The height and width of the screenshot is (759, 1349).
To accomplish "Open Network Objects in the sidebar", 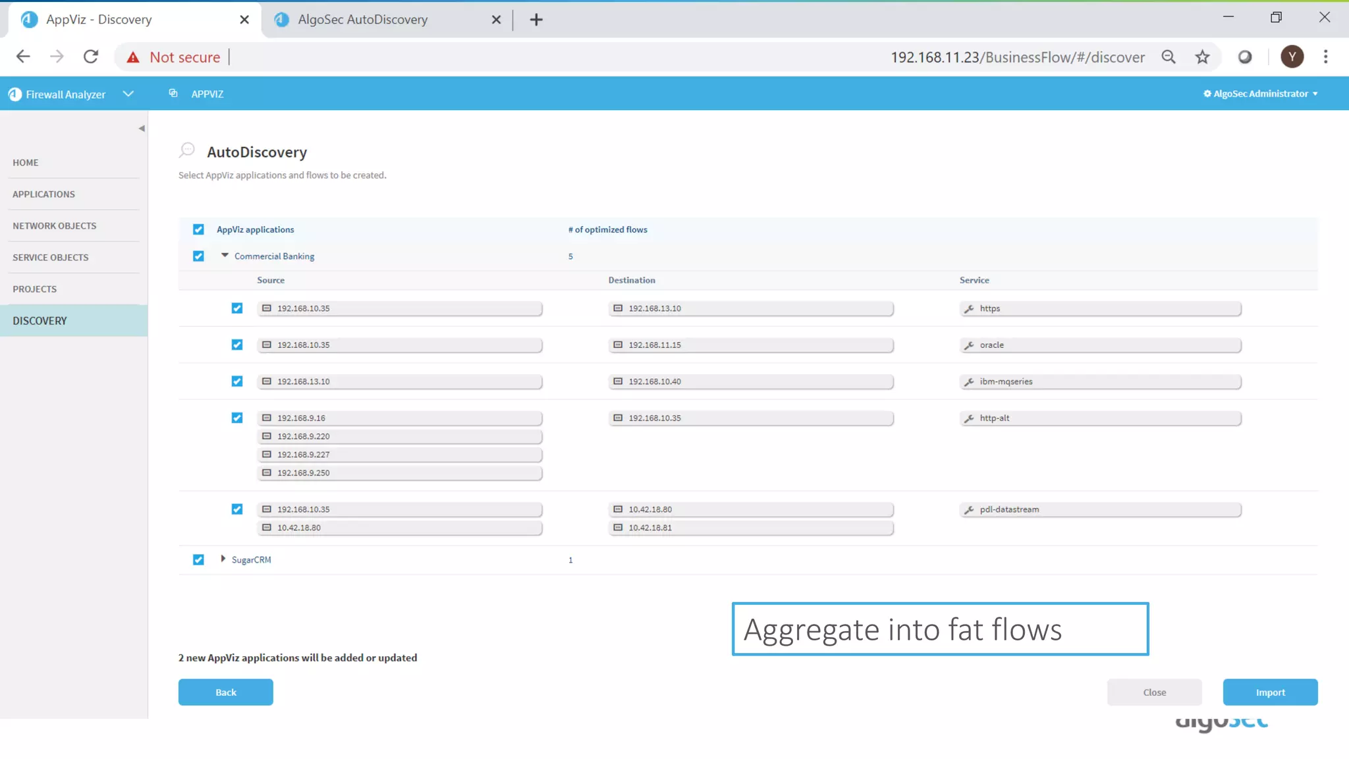I will (55, 225).
